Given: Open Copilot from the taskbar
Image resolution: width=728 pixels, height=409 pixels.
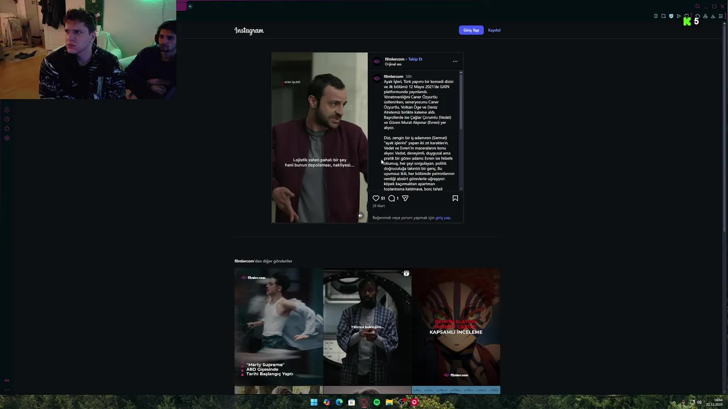Looking at the screenshot, I should (x=326, y=402).
